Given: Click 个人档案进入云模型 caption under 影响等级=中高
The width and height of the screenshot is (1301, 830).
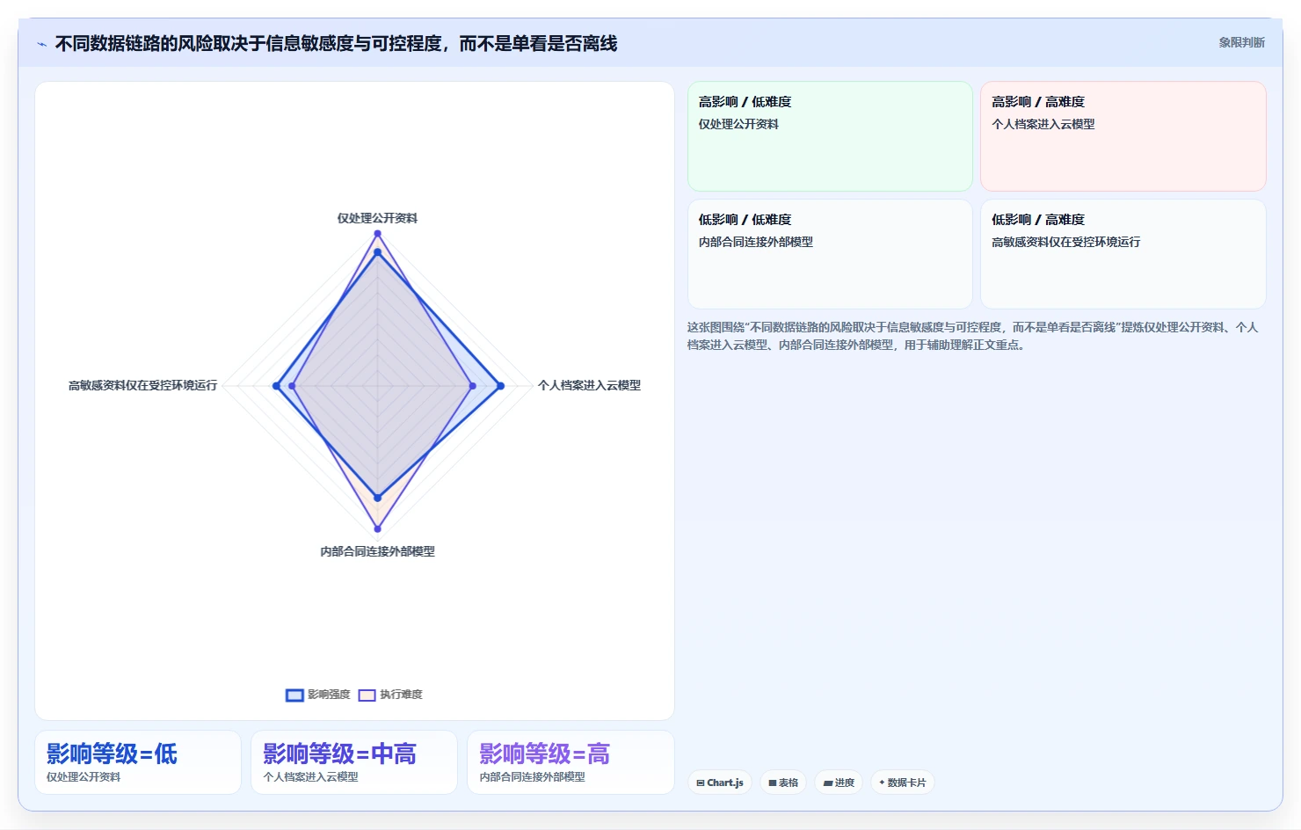Looking at the screenshot, I should click(310, 777).
